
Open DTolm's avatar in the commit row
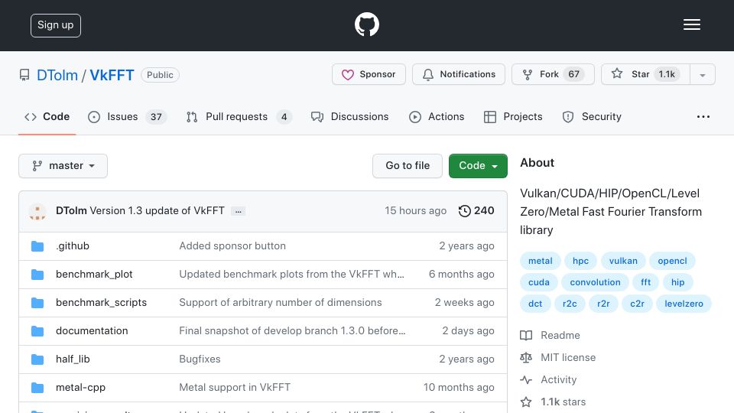[37, 211]
